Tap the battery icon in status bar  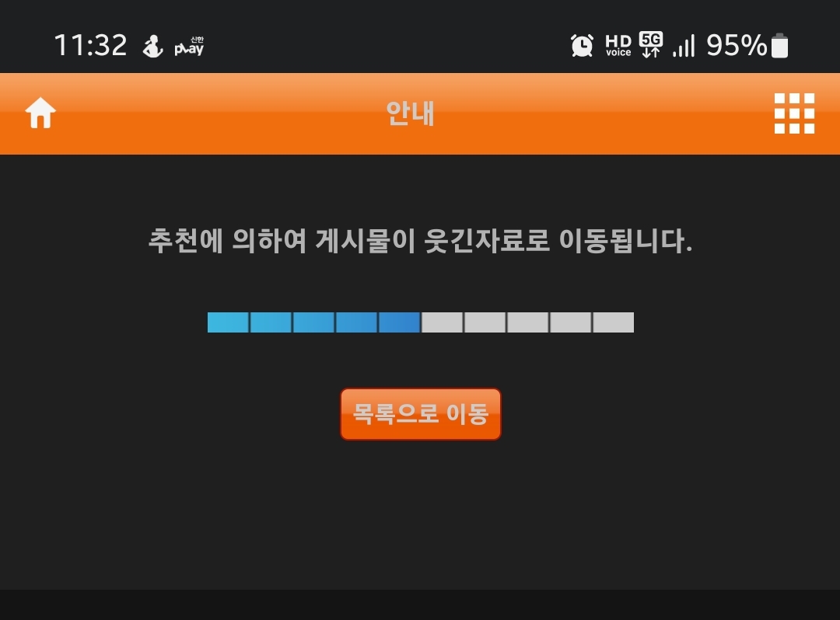pyautogui.click(x=779, y=45)
